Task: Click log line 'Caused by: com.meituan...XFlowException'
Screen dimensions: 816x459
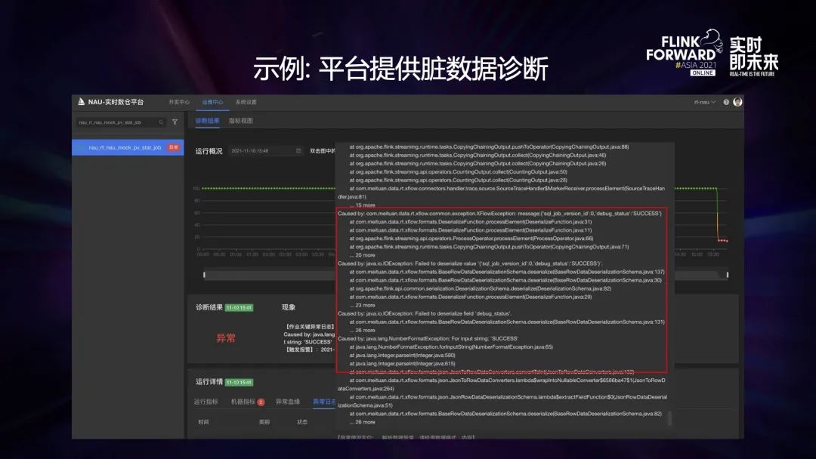Action: click(x=499, y=214)
